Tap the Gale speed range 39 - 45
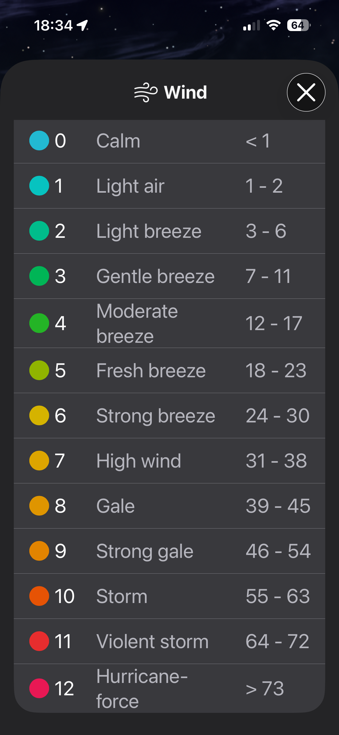Viewport: 339px width, 735px height. coord(278,506)
